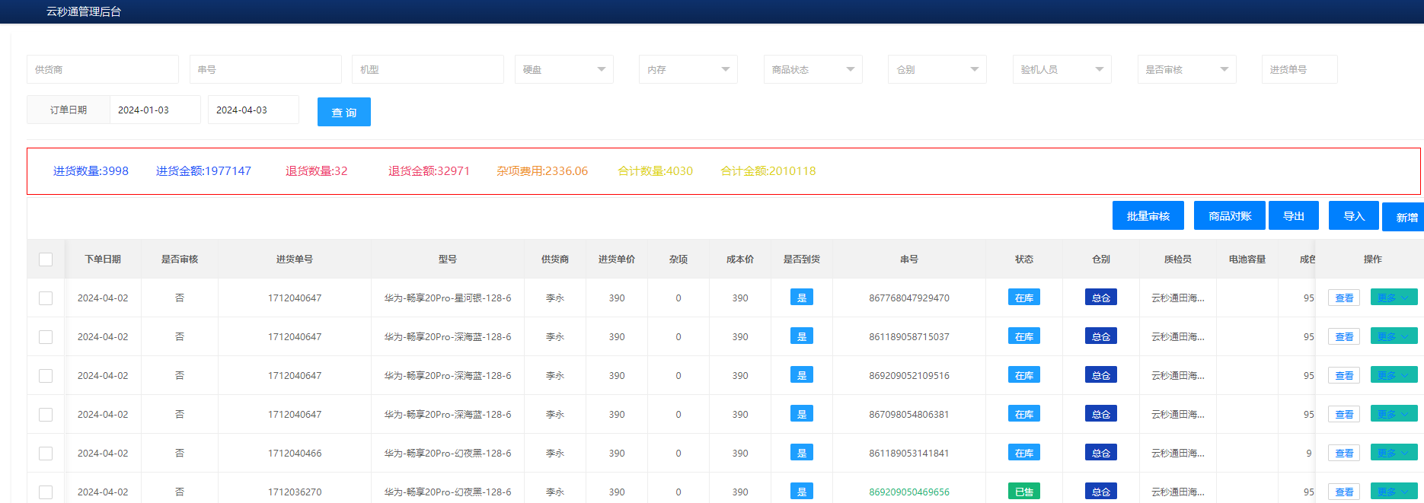Viewport: 1424px width, 503px height.
Task: Click the 型号 column header
Action: pos(448,259)
